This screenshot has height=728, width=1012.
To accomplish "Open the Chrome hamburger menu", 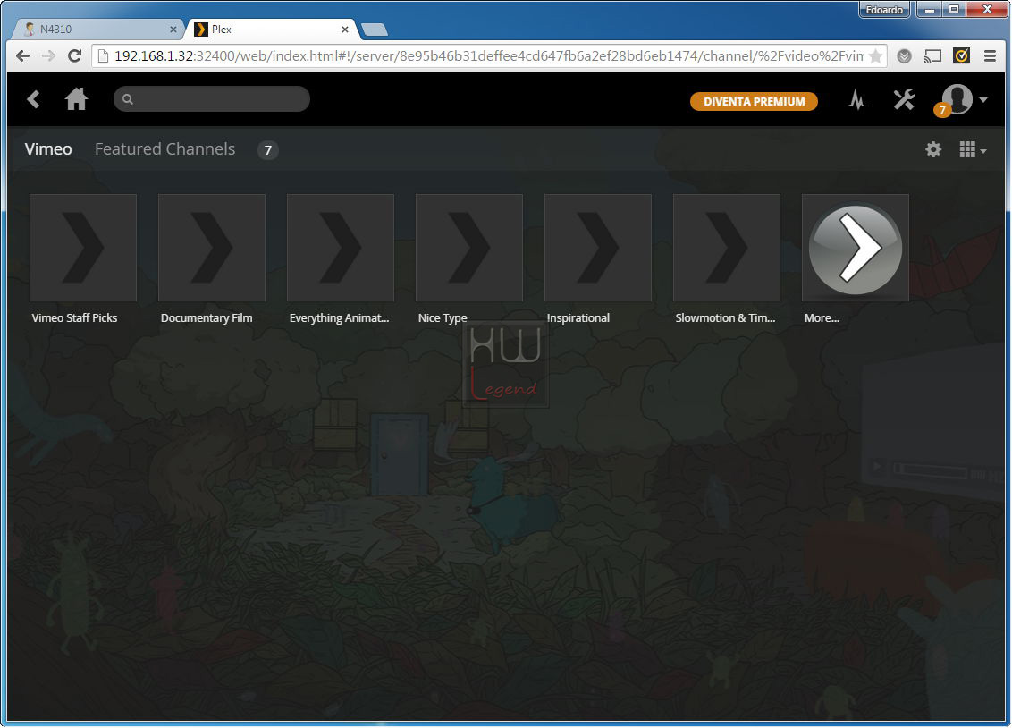I will (990, 56).
